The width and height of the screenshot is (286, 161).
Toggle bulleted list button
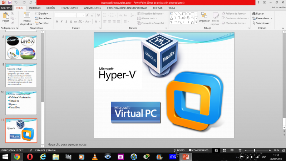pyautogui.click(x=105, y=15)
